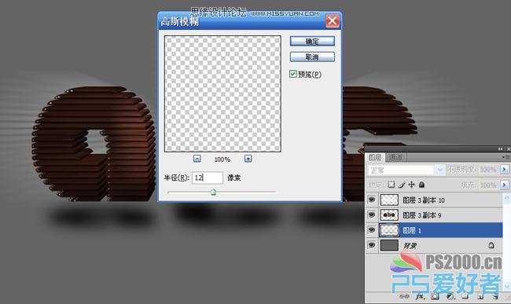
Task: Hide the 图层 3 副本 10 layer
Action: pos(372,200)
